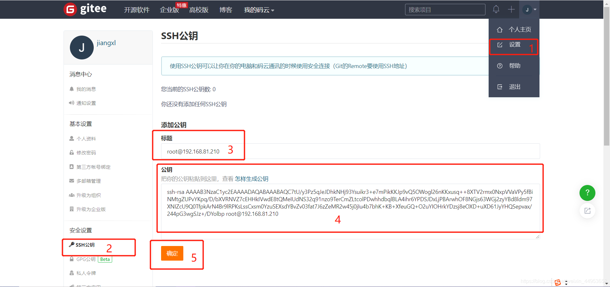Click the 搜索项目 search box
Image resolution: width=610 pixels, height=287 pixels.
(x=445, y=10)
